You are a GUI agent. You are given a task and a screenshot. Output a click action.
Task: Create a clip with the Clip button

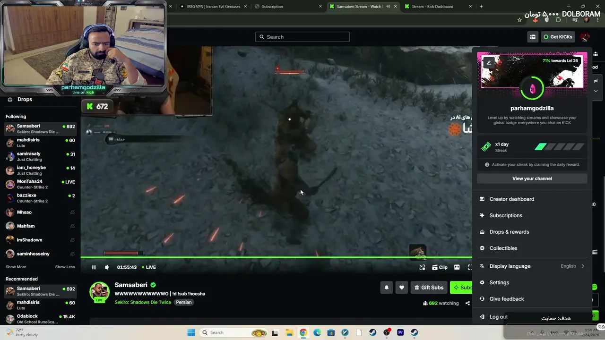[440, 267]
